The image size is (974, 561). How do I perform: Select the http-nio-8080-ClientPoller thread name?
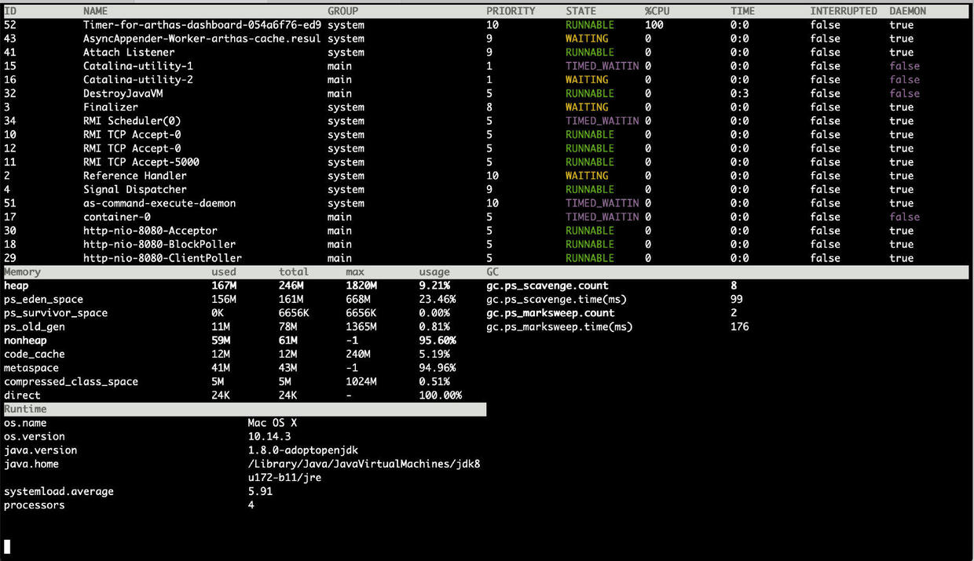pyautogui.click(x=163, y=258)
